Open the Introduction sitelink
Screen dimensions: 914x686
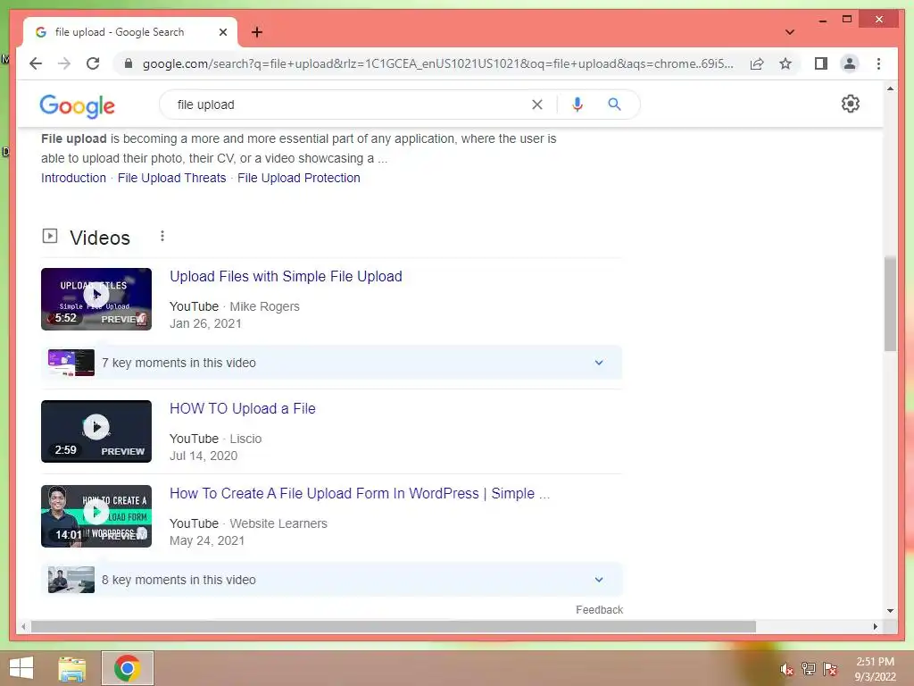click(x=73, y=178)
